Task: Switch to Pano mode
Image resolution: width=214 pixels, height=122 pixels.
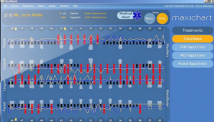Action: click(x=162, y=18)
